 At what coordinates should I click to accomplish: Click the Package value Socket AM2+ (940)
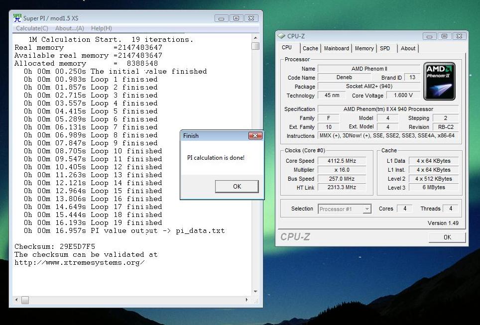(x=369, y=86)
